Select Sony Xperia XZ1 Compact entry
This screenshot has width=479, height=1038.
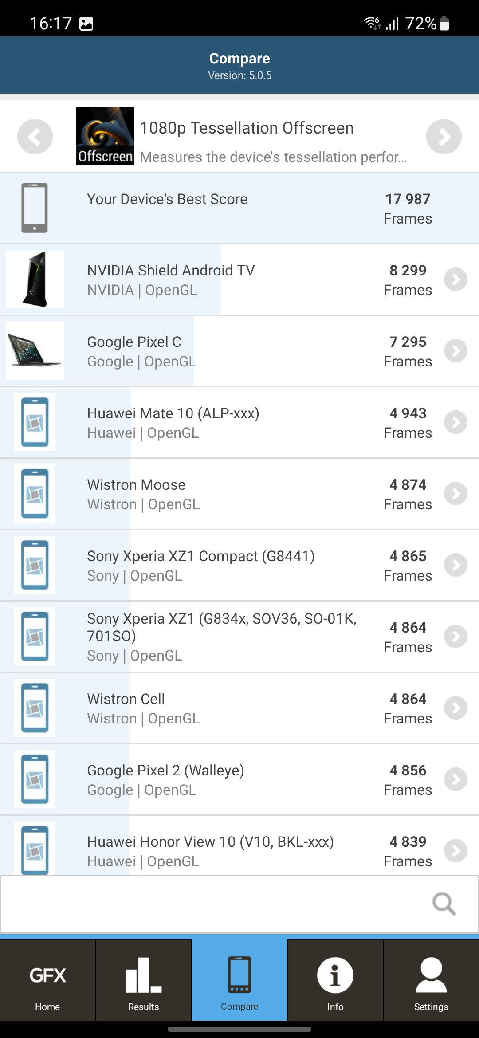tap(200, 565)
